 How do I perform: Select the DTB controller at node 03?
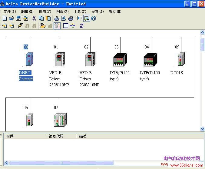pyautogui.click(x=120, y=60)
